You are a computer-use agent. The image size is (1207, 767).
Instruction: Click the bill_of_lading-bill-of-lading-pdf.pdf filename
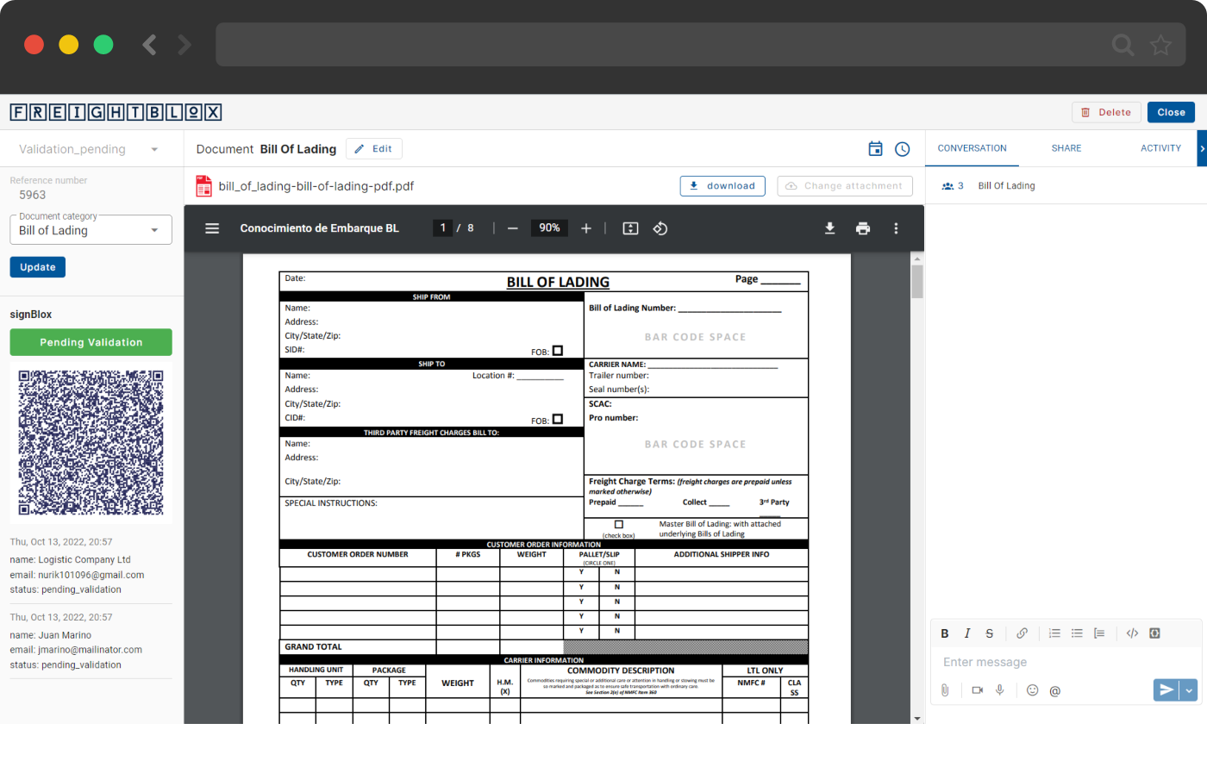pos(316,186)
